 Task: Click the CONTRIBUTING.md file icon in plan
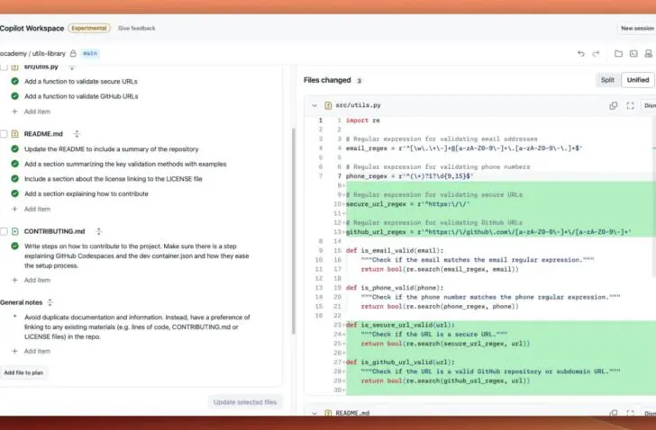[x=15, y=231]
